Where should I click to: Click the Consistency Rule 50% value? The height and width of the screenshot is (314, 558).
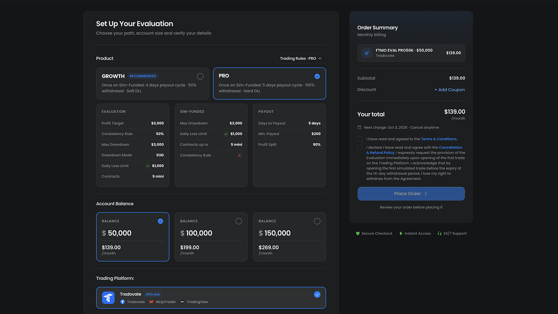coord(160,134)
